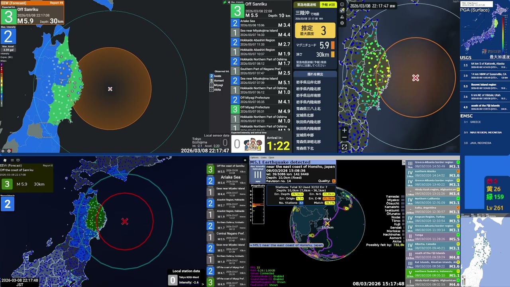The image size is (510, 287).
Task: Click the orange magnitude 5.9 color bar
Action: tap(333, 45)
